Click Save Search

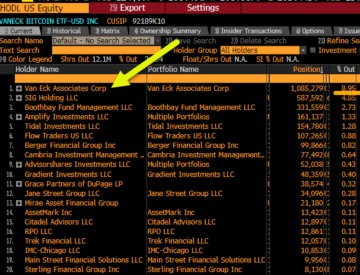190,41
